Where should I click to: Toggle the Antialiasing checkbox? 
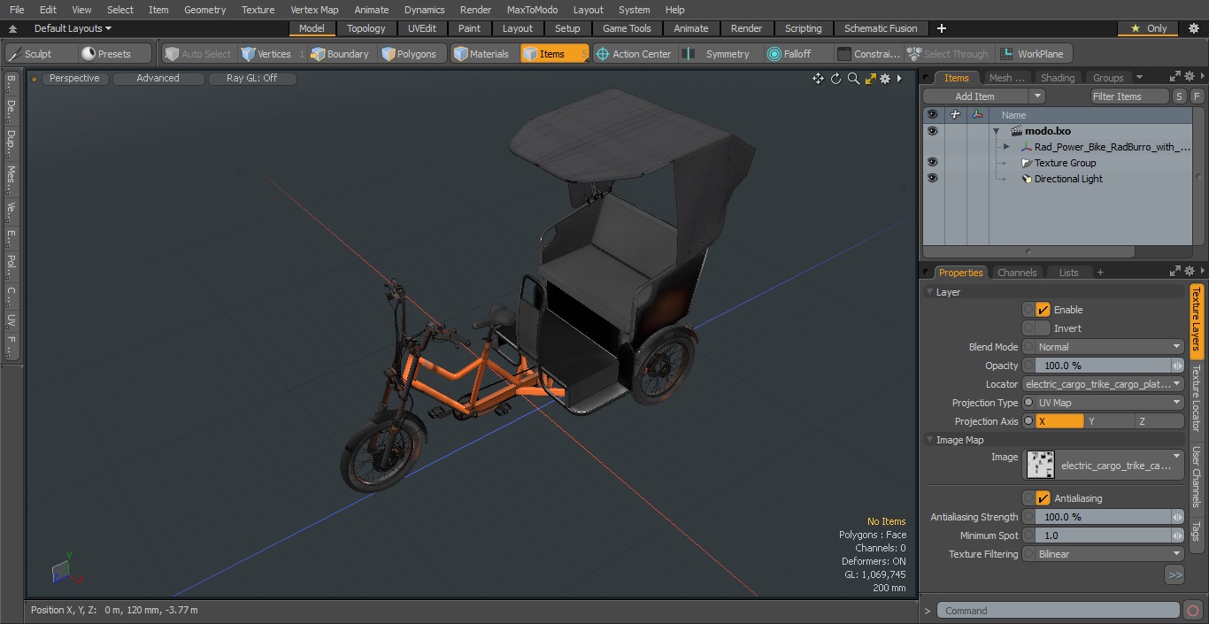pyautogui.click(x=1043, y=498)
